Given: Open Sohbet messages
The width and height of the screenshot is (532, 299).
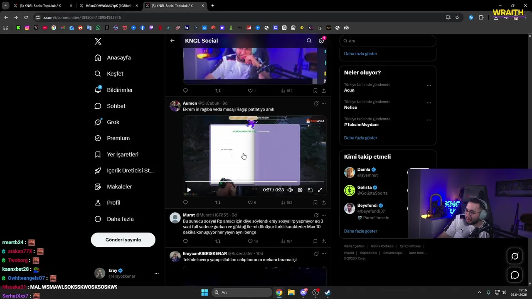Looking at the screenshot, I should point(110,106).
